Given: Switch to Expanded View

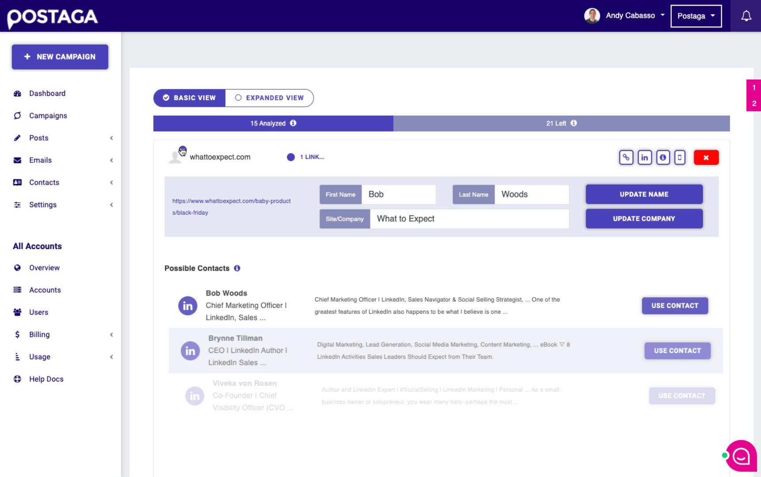Looking at the screenshot, I should coord(269,98).
